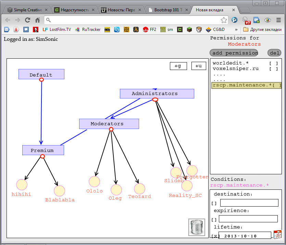Image resolution: width=286 pixels, height=245 pixels.
Task: Open the LostFilm.TV bookmark
Action: coord(57,30)
